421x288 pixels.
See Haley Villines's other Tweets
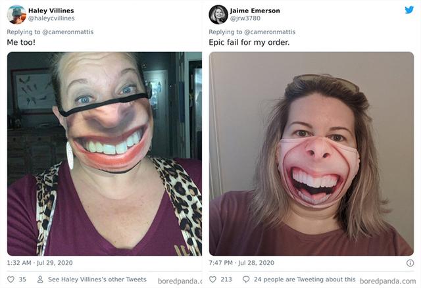(97, 279)
